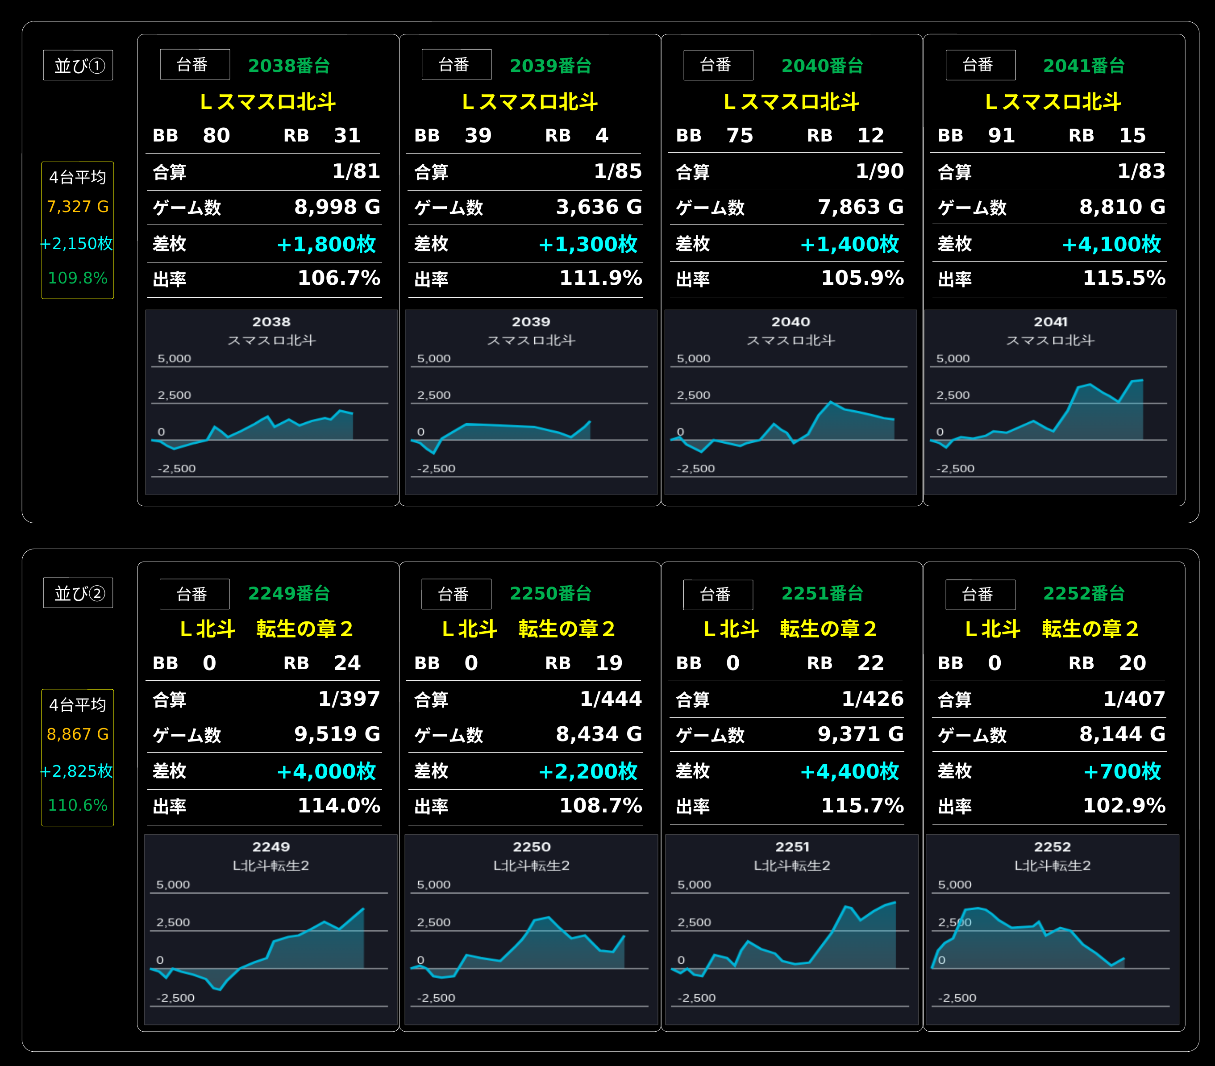
Task: Select the game count 8,998 G
Action: (337, 207)
